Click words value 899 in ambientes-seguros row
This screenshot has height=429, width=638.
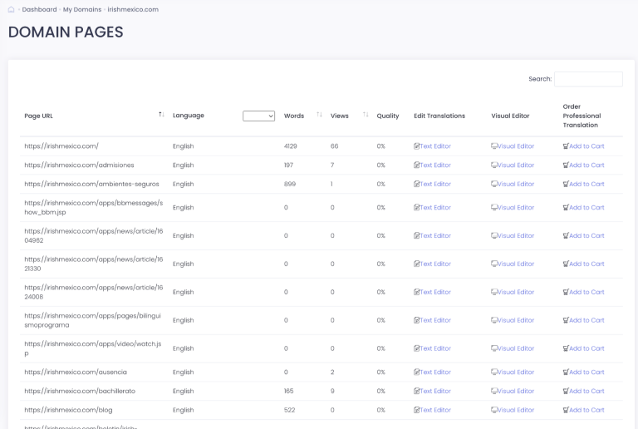coord(290,184)
